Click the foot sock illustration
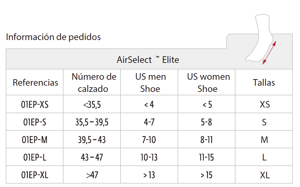 pyautogui.click(x=260, y=38)
